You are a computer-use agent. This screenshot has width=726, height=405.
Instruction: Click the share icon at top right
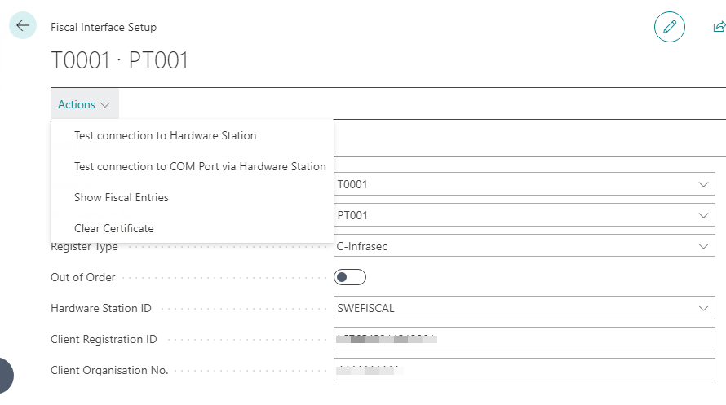tap(719, 27)
